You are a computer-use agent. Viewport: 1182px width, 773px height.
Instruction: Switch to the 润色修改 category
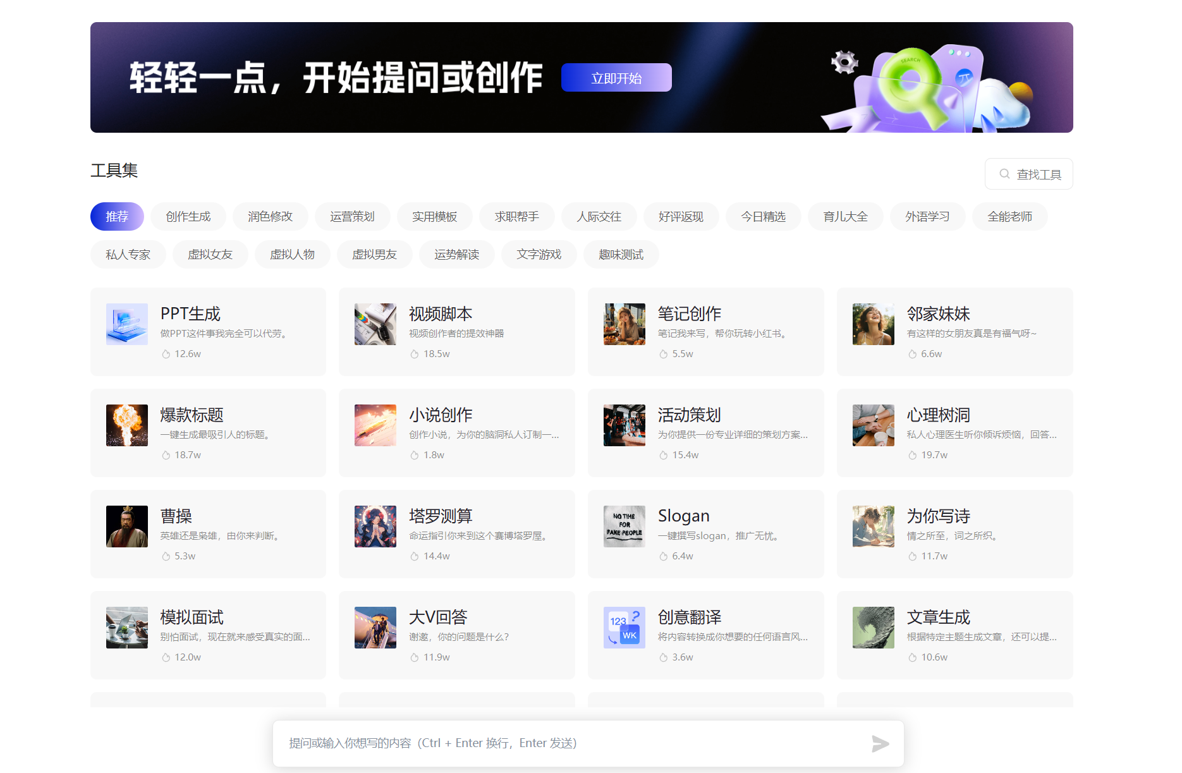pos(271,217)
